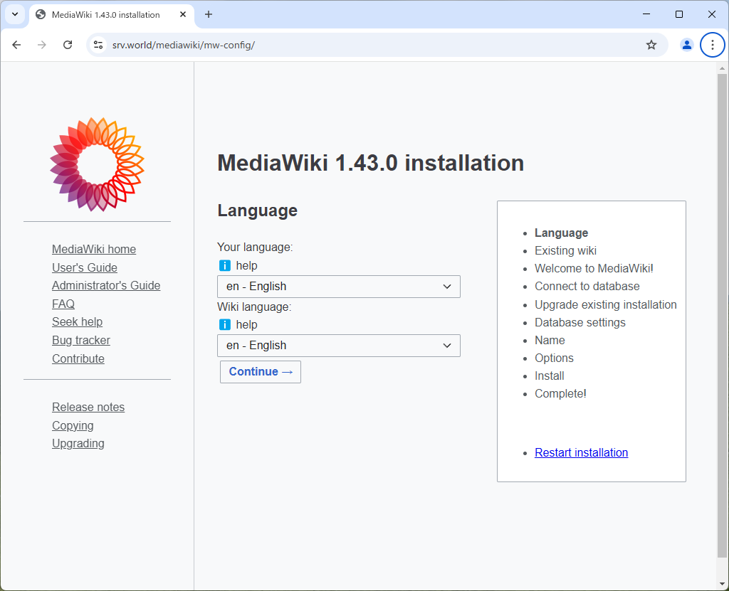Click the Welcome to MediaWiki! step
729x591 pixels.
(x=594, y=269)
